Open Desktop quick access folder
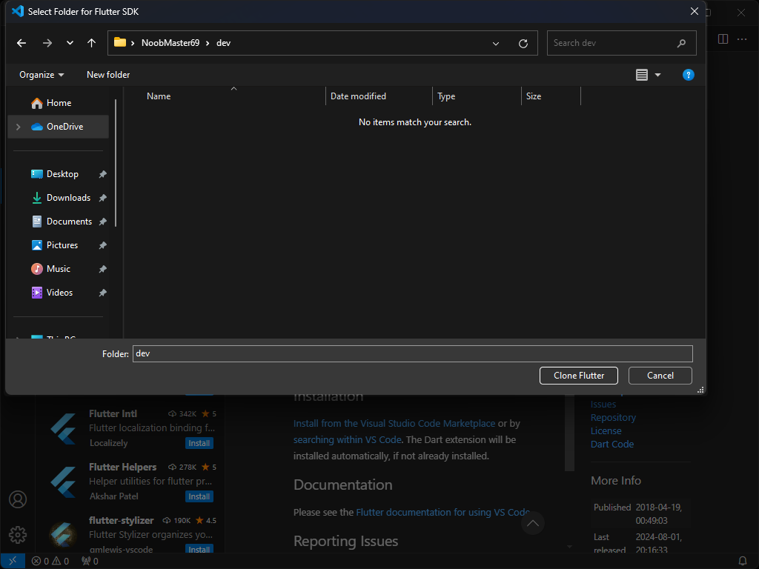 pos(62,174)
